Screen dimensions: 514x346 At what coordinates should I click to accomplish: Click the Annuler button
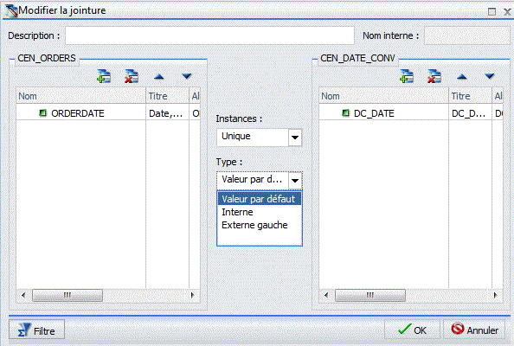click(x=475, y=330)
